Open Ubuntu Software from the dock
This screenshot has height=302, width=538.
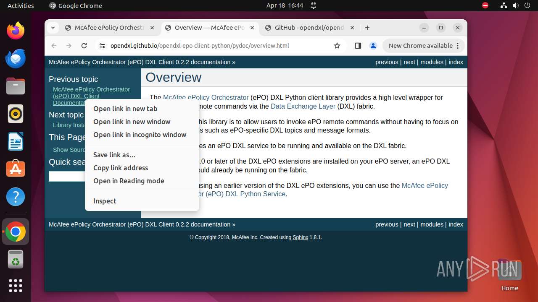(16, 169)
